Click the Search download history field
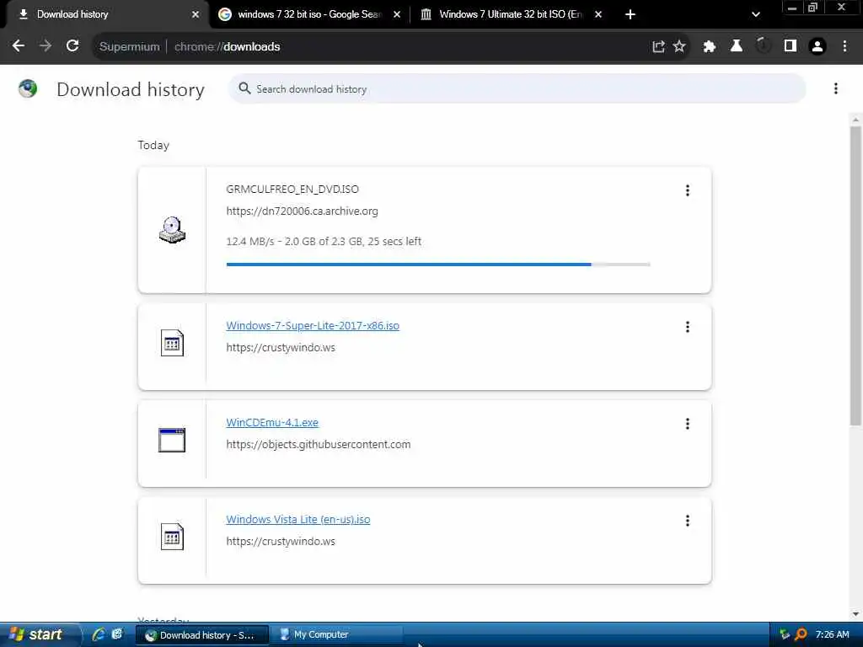This screenshot has height=647, width=863. click(517, 88)
